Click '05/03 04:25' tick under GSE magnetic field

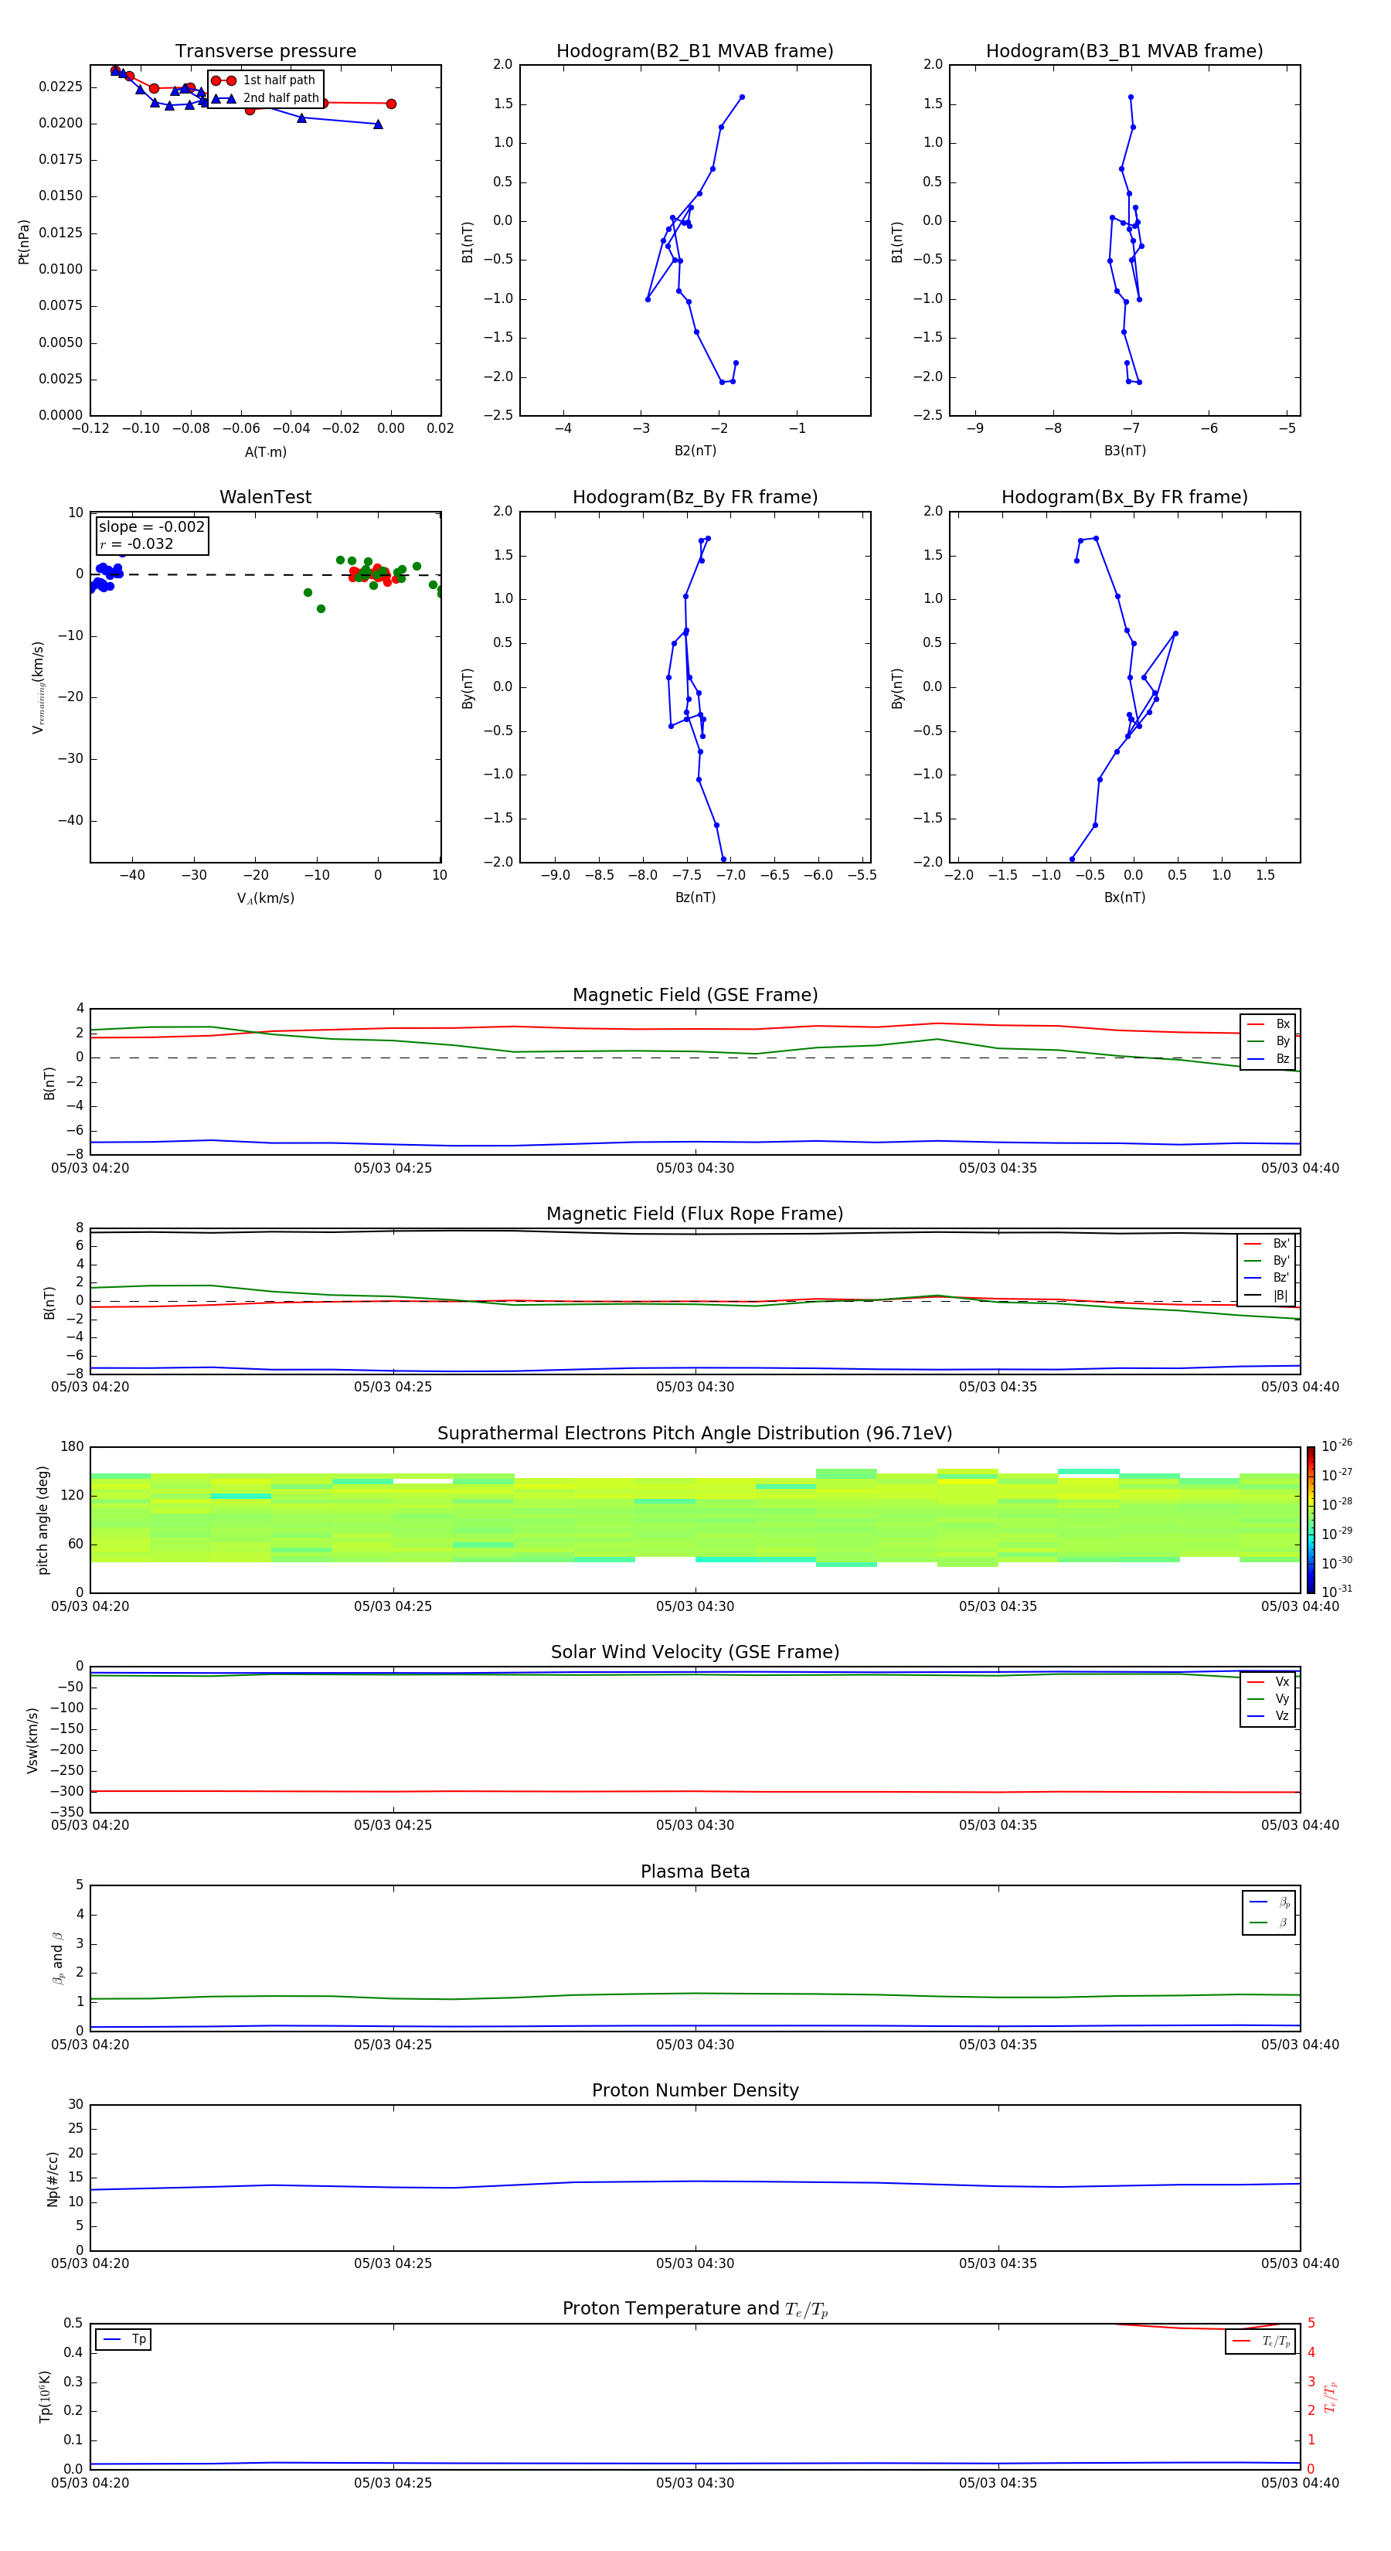[393, 1169]
